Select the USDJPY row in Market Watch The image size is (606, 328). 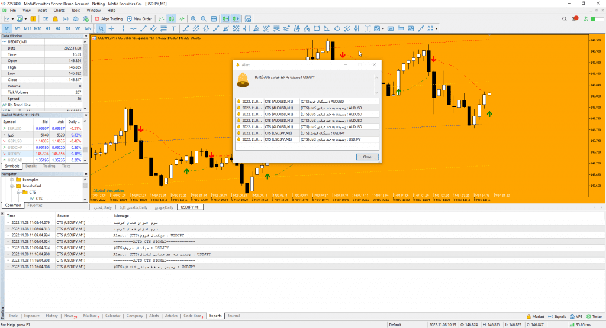click(x=42, y=154)
